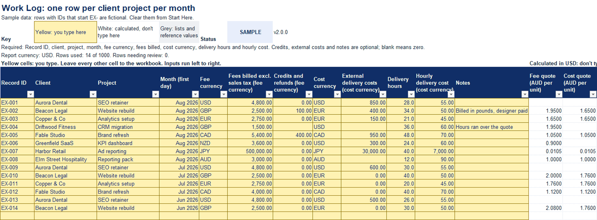Image resolution: width=597 pixels, height=220 pixels.
Task: Select hourly delivery cost cell 7,000.00
Action: (x=435, y=151)
